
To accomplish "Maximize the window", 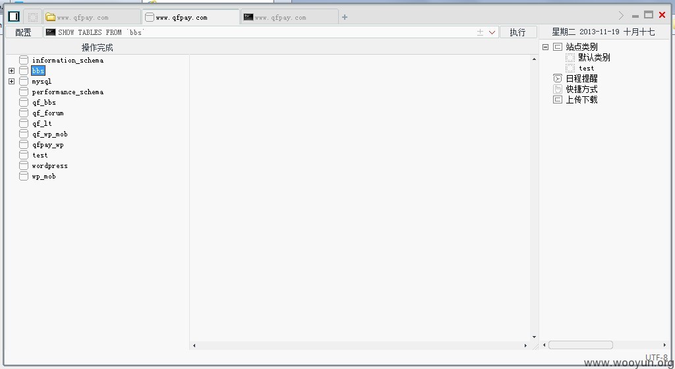I will [649, 15].
